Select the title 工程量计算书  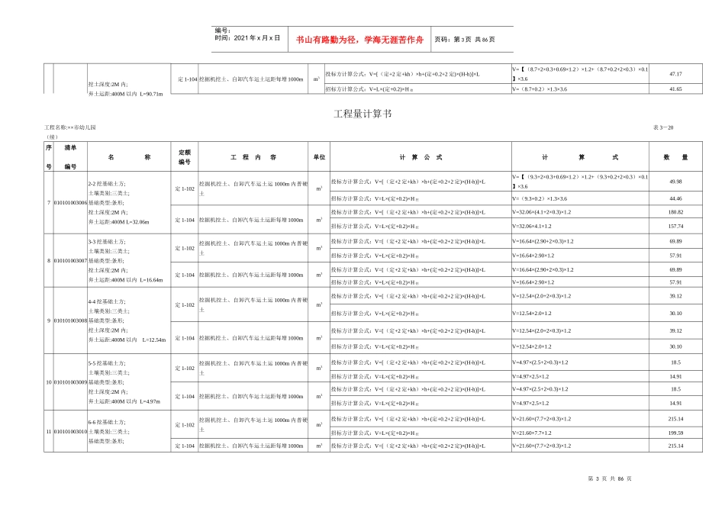(362, 114)
